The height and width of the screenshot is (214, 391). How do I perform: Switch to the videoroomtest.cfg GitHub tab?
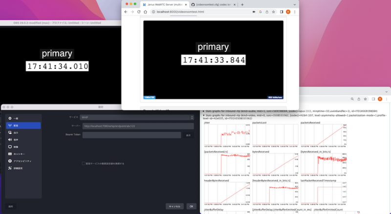(213, 5)
